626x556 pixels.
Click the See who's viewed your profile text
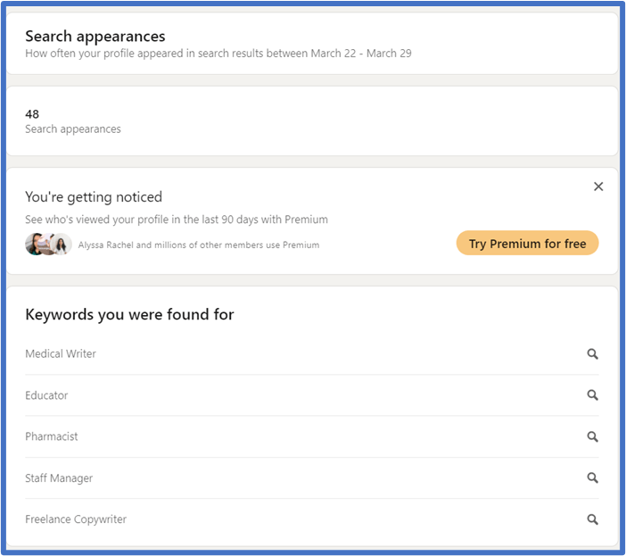[x=177, y=220]
